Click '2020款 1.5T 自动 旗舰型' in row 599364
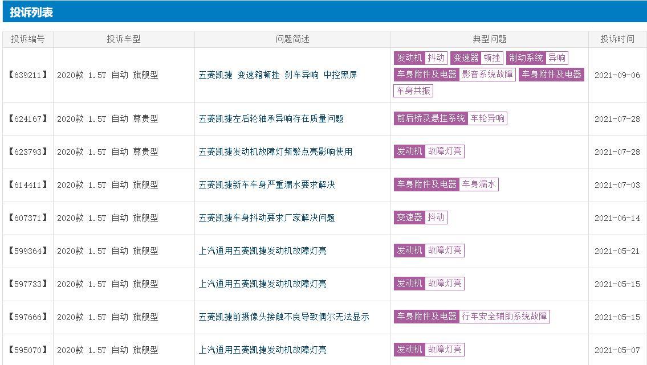647x365 pixels. click(x=107, y=251)
